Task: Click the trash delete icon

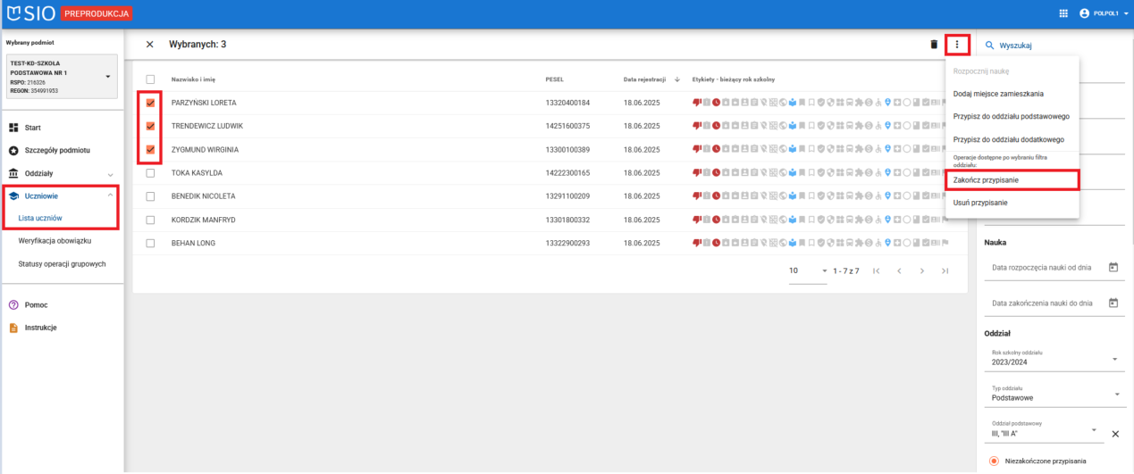Action: [x=934, y=44]
